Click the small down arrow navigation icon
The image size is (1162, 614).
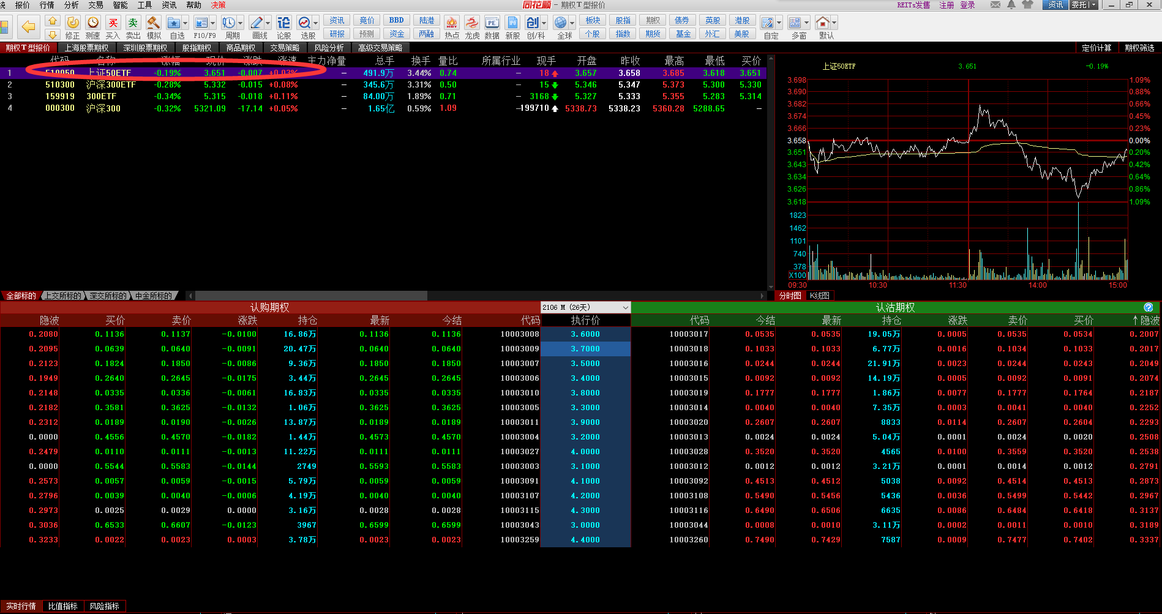click(x=53, y=34)
